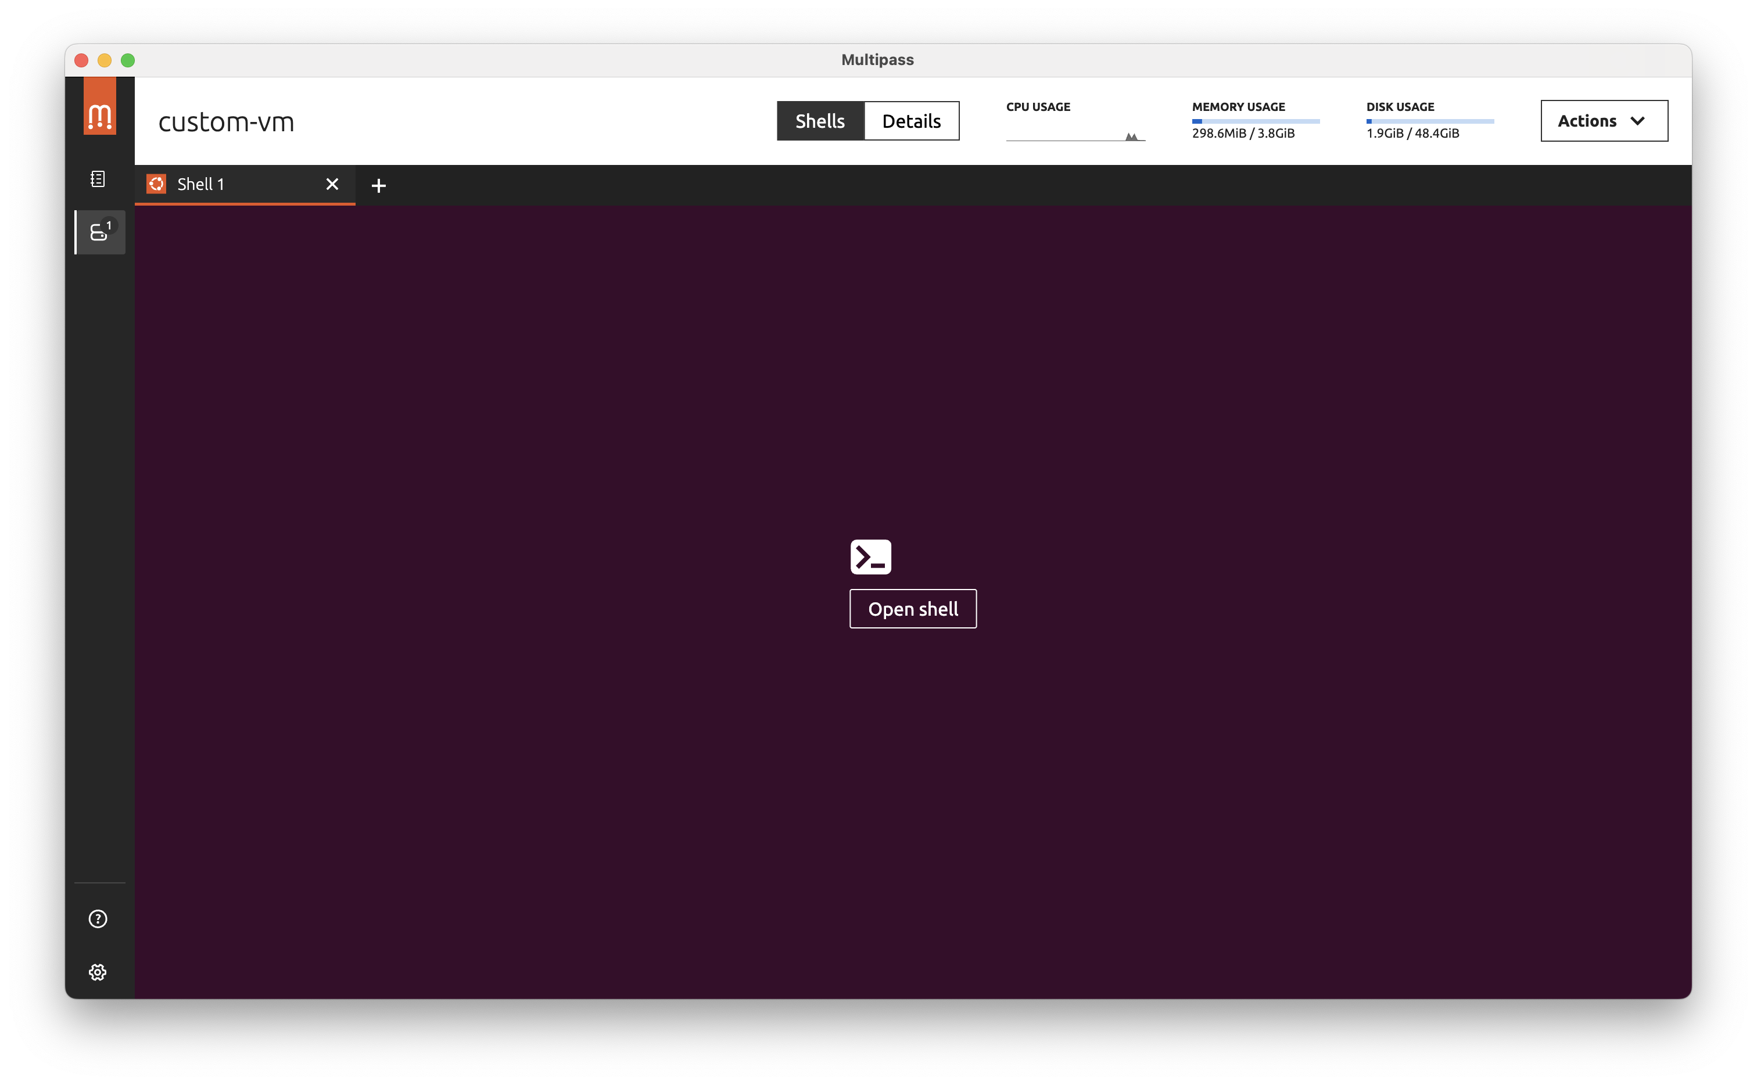Select the Shell 1 tab
1757x1085 pixels.
tap(245, 185)
